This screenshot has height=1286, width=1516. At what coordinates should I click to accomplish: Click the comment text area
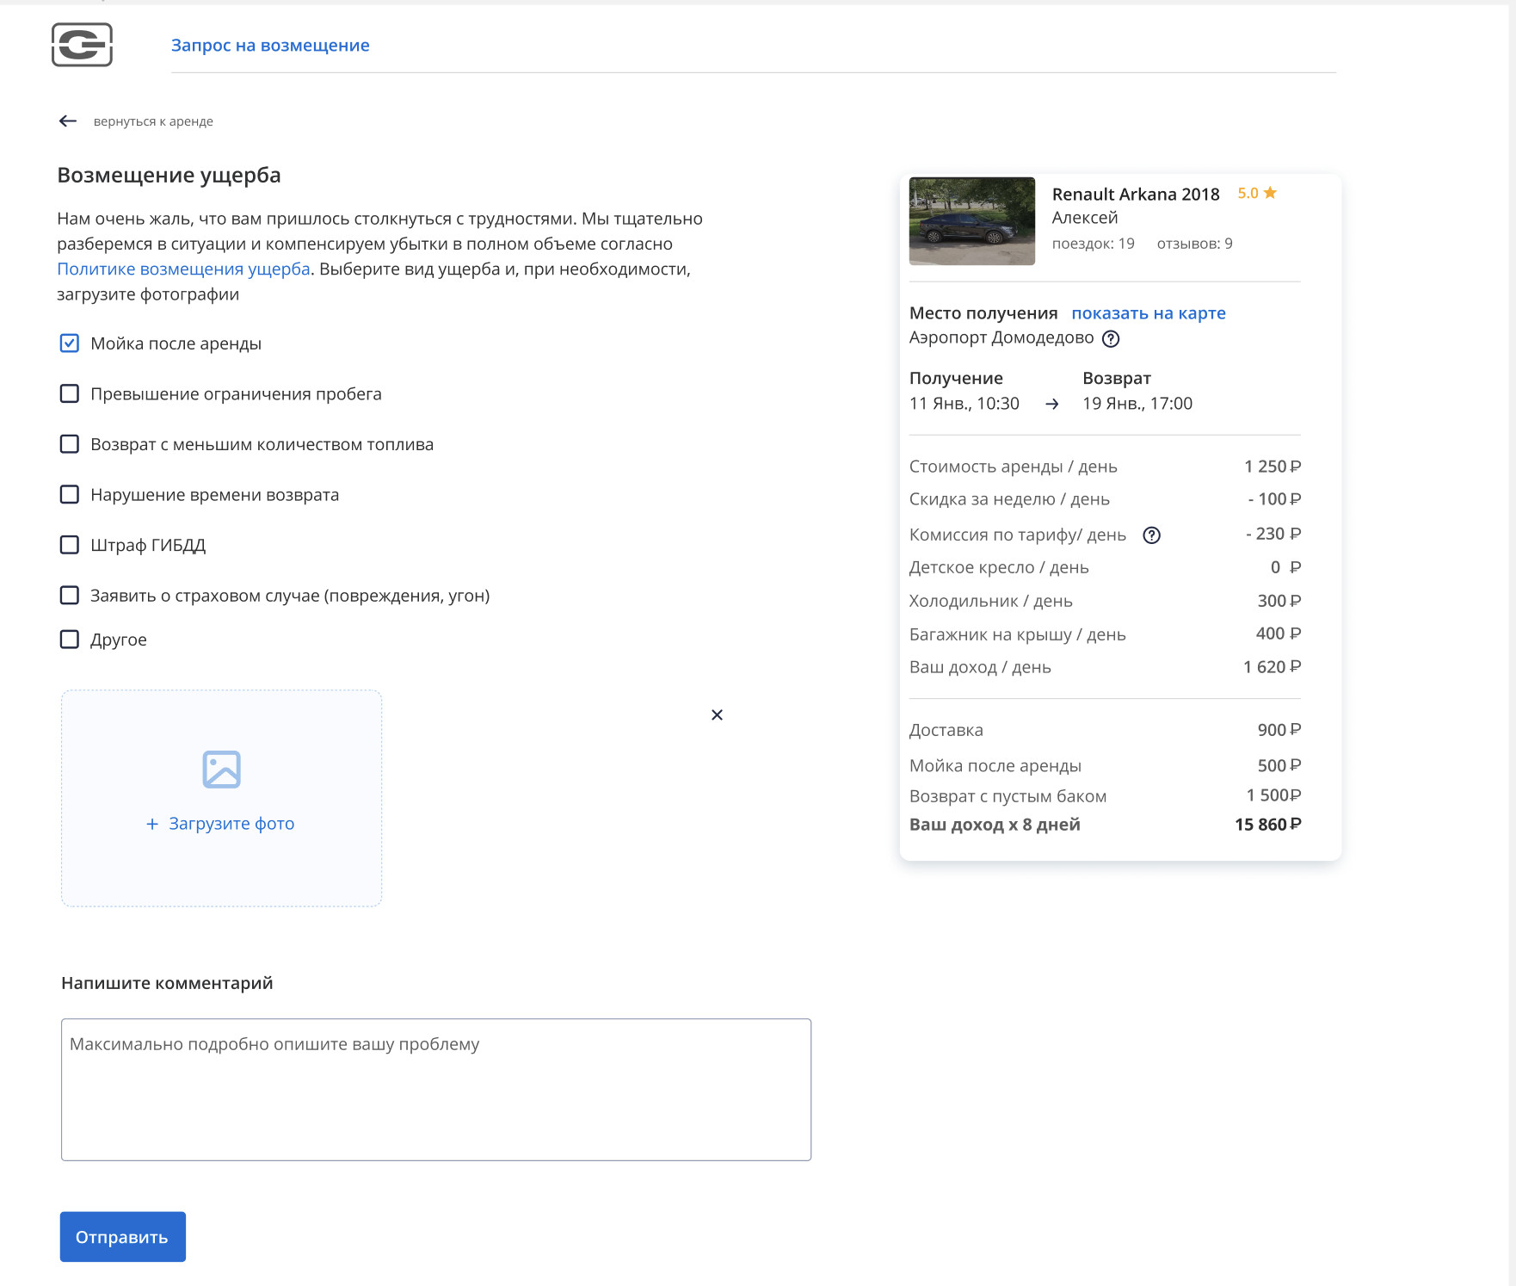click(x=436, y=1089)
